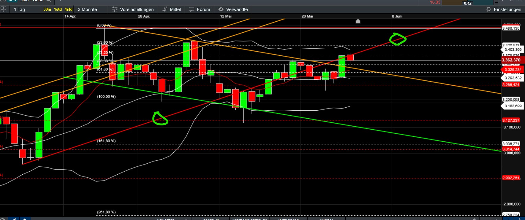Click the search magnifier next to Gold - Cash
525x220 pixels.
click(x=48, y=1)
